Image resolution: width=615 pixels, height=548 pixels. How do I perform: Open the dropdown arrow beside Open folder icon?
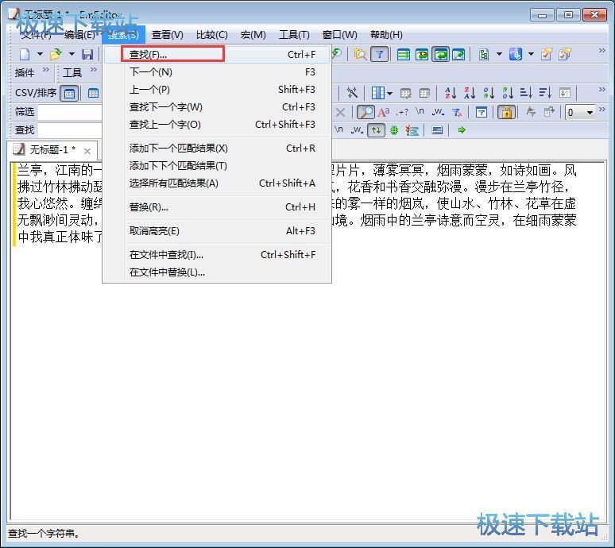72,54
